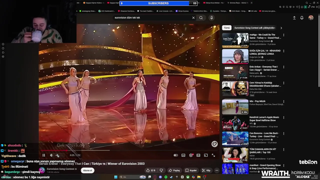This screenshot has height=180, width=320.
Task: Clear the YouTube search box text
Action: (x=193, y=18)
